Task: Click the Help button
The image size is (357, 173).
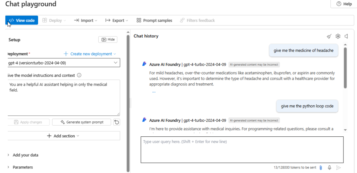Action: pyautogui.click(x=344, y=4)
